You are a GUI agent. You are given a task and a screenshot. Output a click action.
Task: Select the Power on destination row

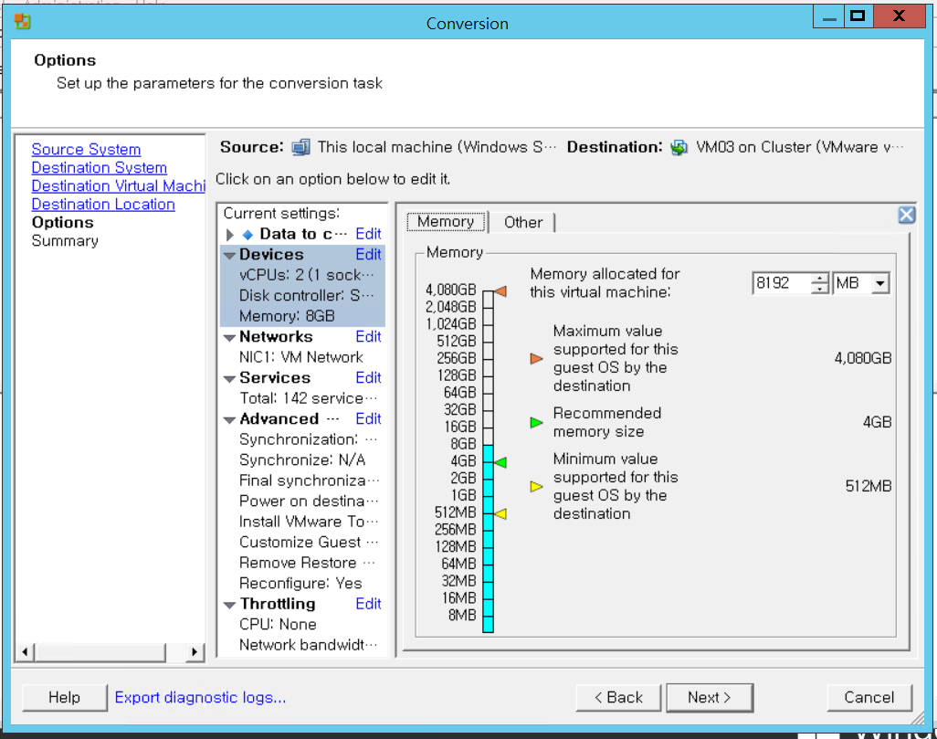[x=303, y=501]
